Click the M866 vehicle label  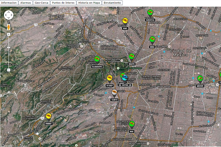(152, 47)
